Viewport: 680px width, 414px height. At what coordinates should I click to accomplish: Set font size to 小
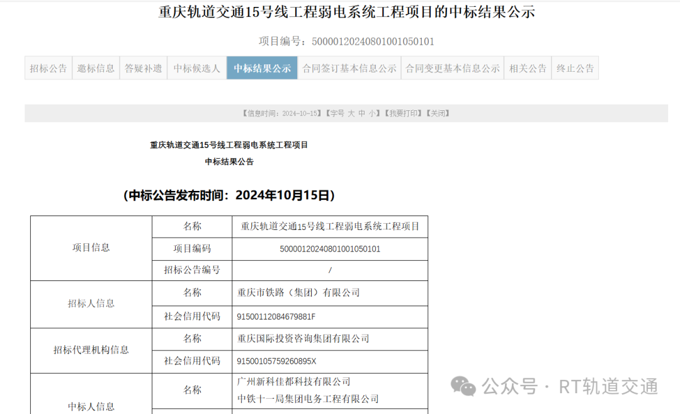click(x=371, y=113)
